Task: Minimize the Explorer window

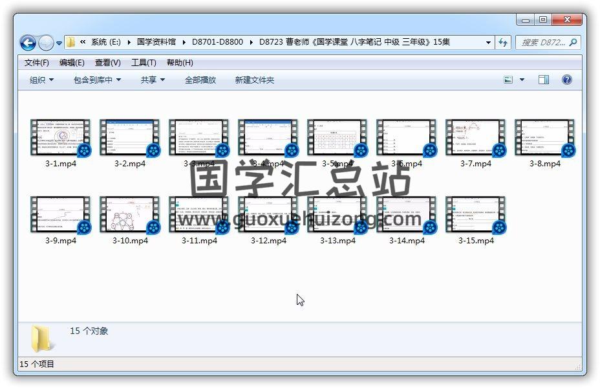Action: [526, 19]
